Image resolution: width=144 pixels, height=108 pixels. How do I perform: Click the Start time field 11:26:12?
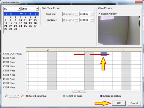tap(85, 14)
